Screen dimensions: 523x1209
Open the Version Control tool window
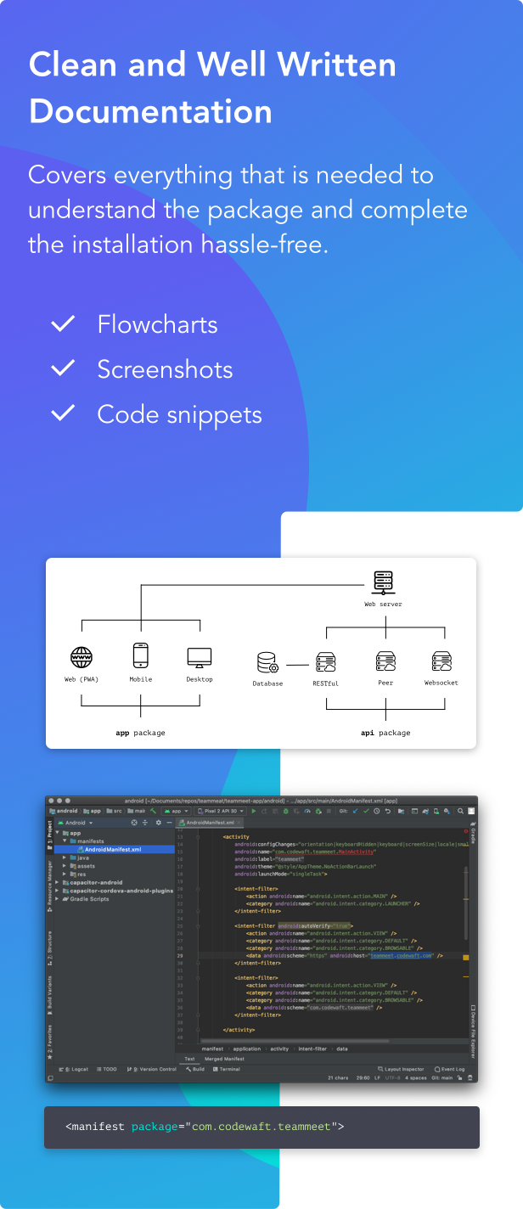point(153,1069)
